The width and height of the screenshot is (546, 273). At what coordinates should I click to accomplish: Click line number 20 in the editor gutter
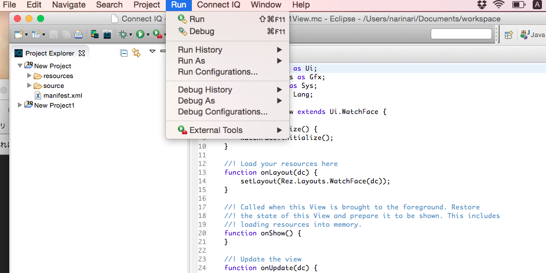202,233
